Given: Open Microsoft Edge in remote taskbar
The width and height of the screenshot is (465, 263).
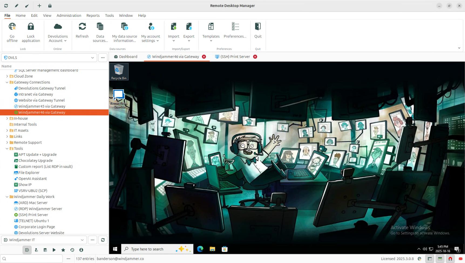Looking at the screenshot, I should click(200, 249).
